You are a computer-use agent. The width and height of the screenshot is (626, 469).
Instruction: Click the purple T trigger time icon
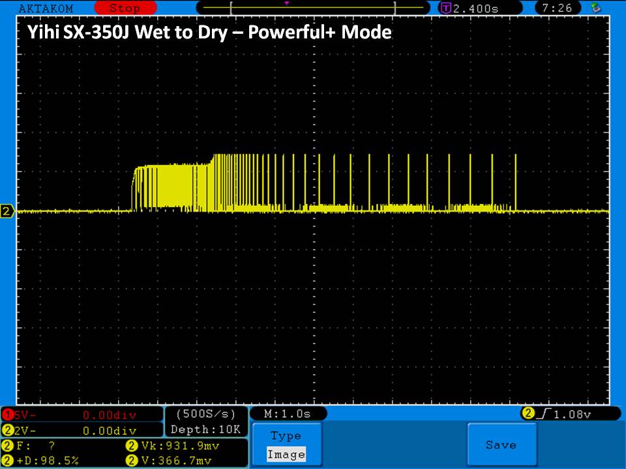(446, 8)
